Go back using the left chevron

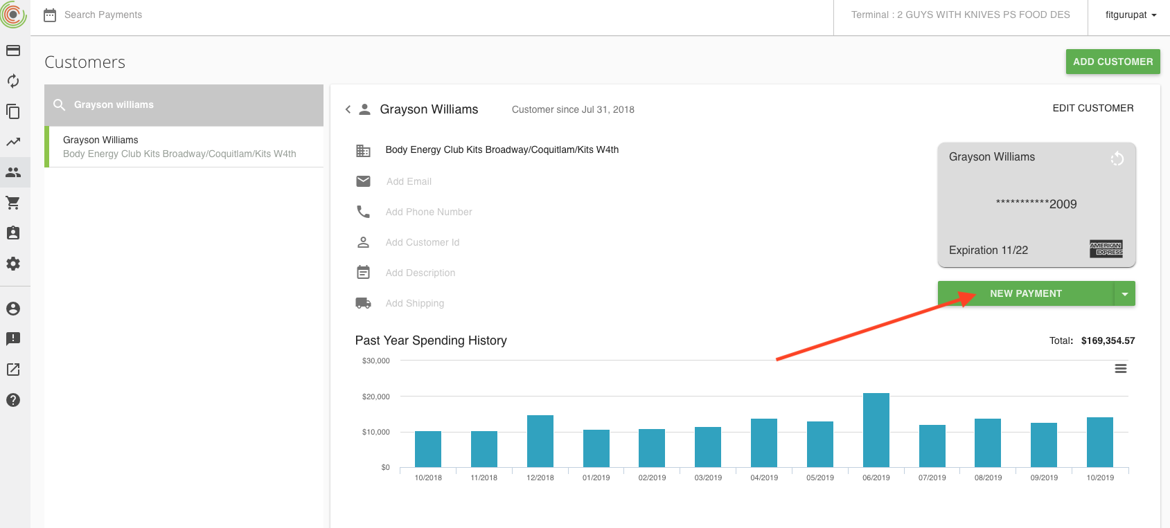(348, 109)
